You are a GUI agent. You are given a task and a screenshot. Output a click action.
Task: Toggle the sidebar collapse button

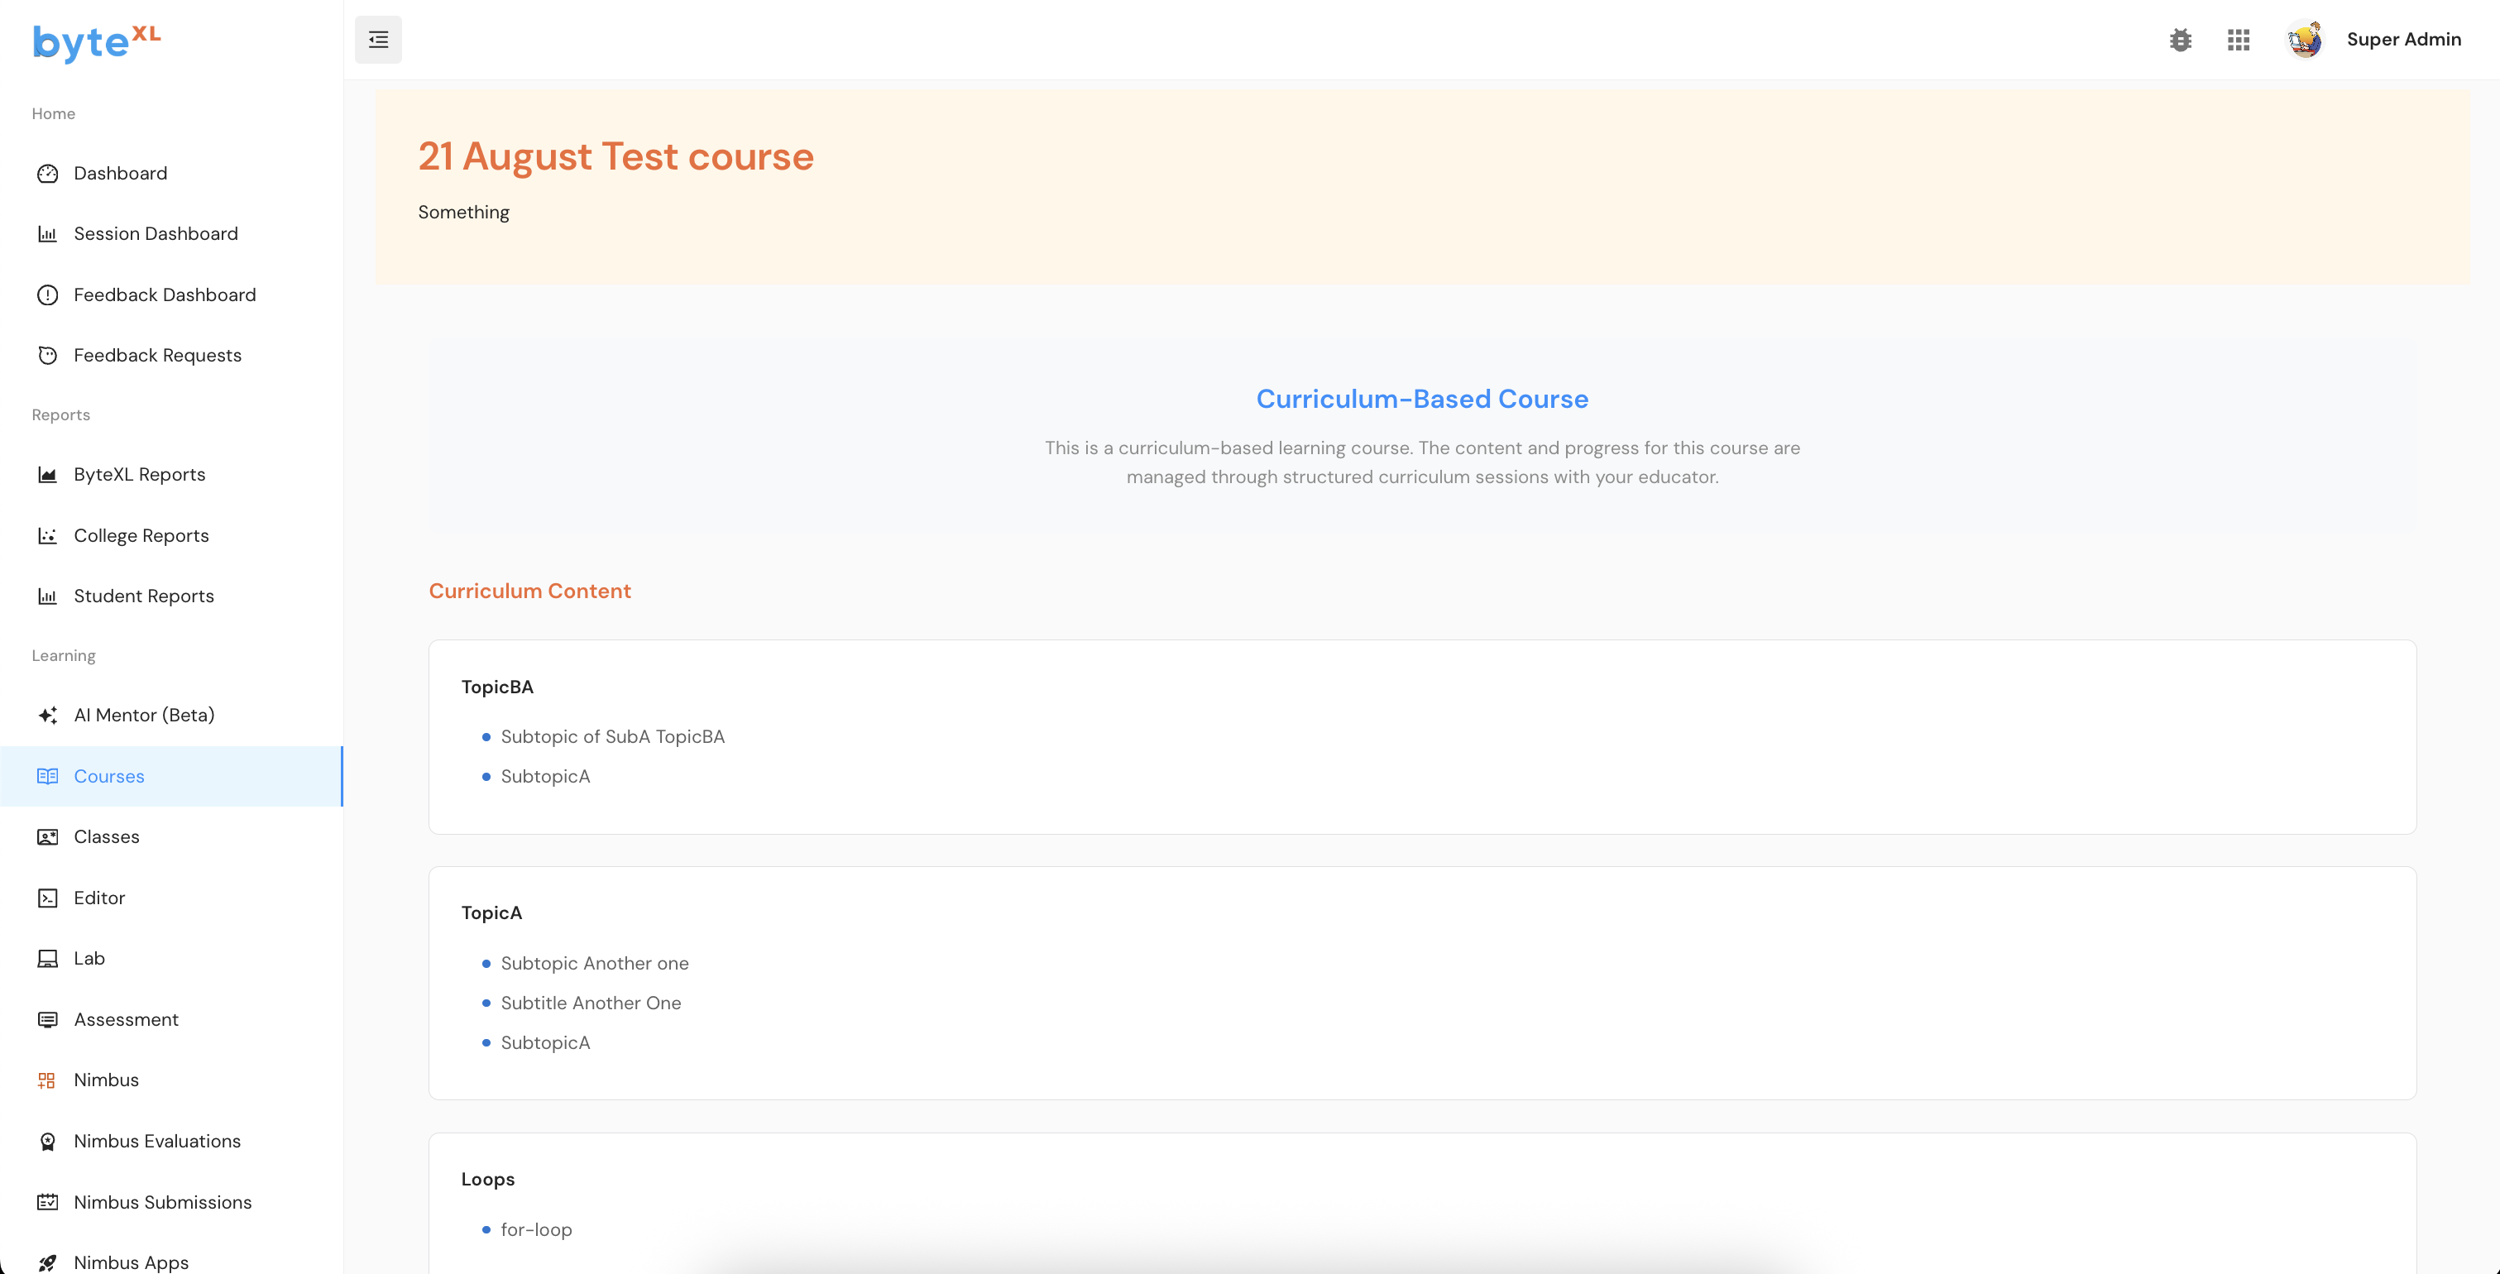click(377, 40)
